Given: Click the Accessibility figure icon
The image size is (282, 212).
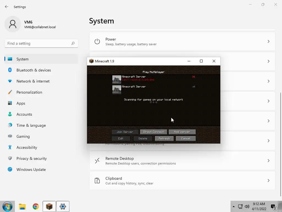Looking at the screenshot, I should click(10, 147).
